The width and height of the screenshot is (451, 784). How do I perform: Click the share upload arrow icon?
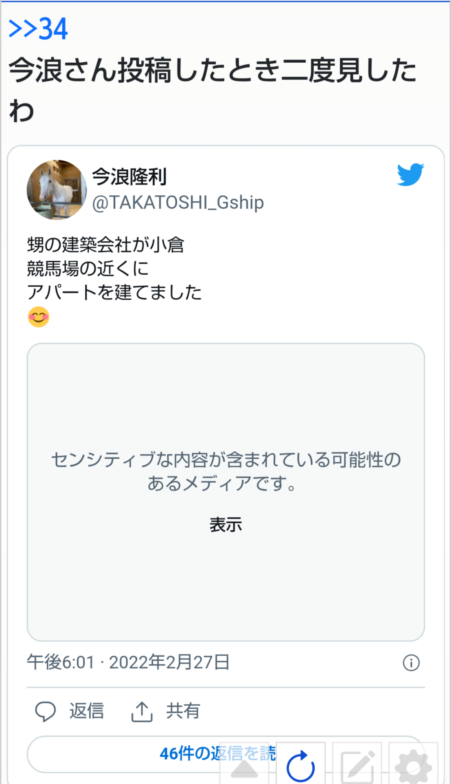coord(142,711)
